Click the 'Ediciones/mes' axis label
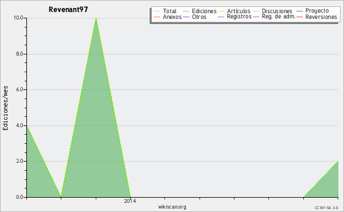The width and height of the screenshot is (344, 212). (5, 108)
